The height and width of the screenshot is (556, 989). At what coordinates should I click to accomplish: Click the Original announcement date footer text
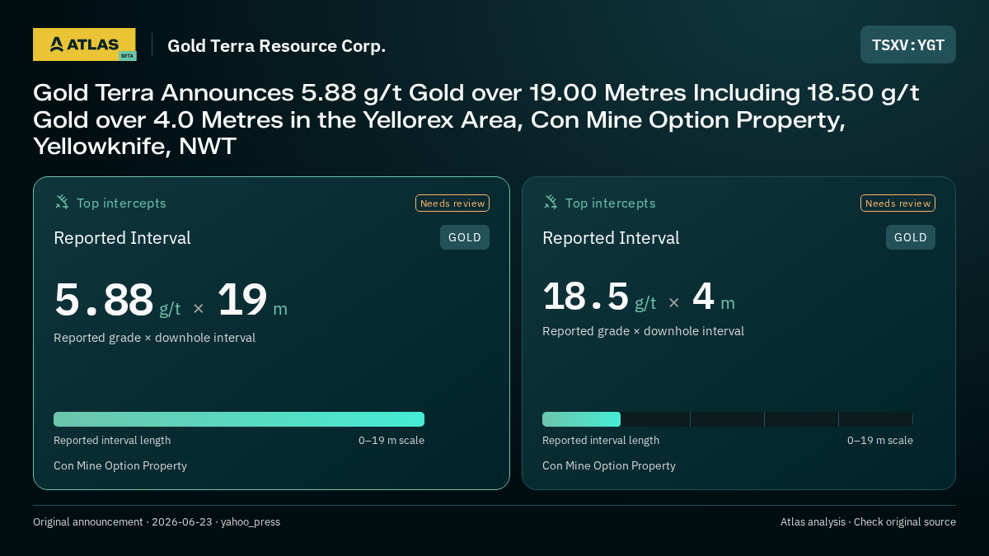point(157,522)
